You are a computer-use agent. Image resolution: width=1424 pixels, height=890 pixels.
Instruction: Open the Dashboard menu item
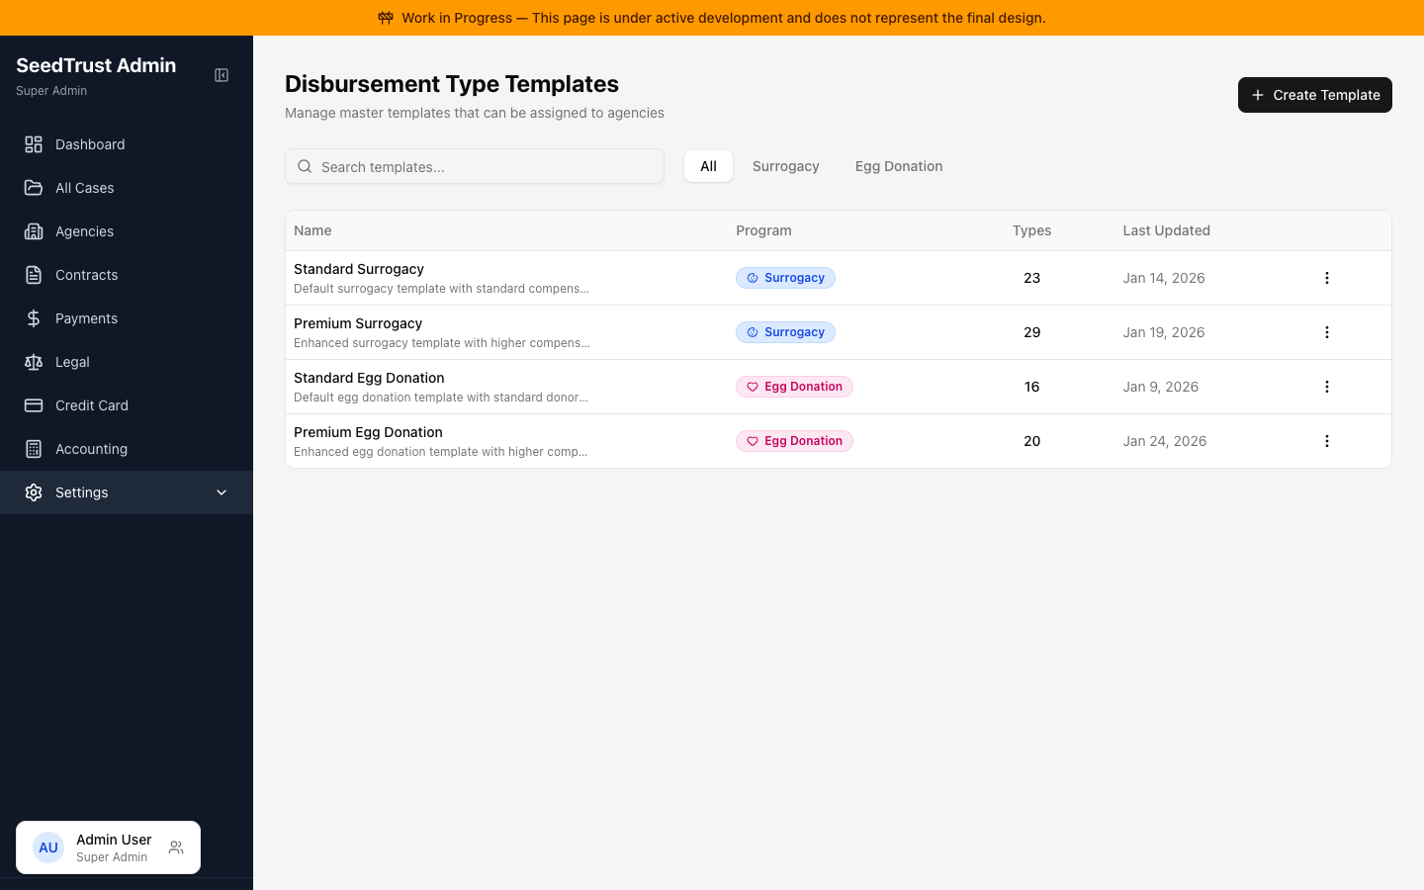pyautogui.click(x=127, y=144)
